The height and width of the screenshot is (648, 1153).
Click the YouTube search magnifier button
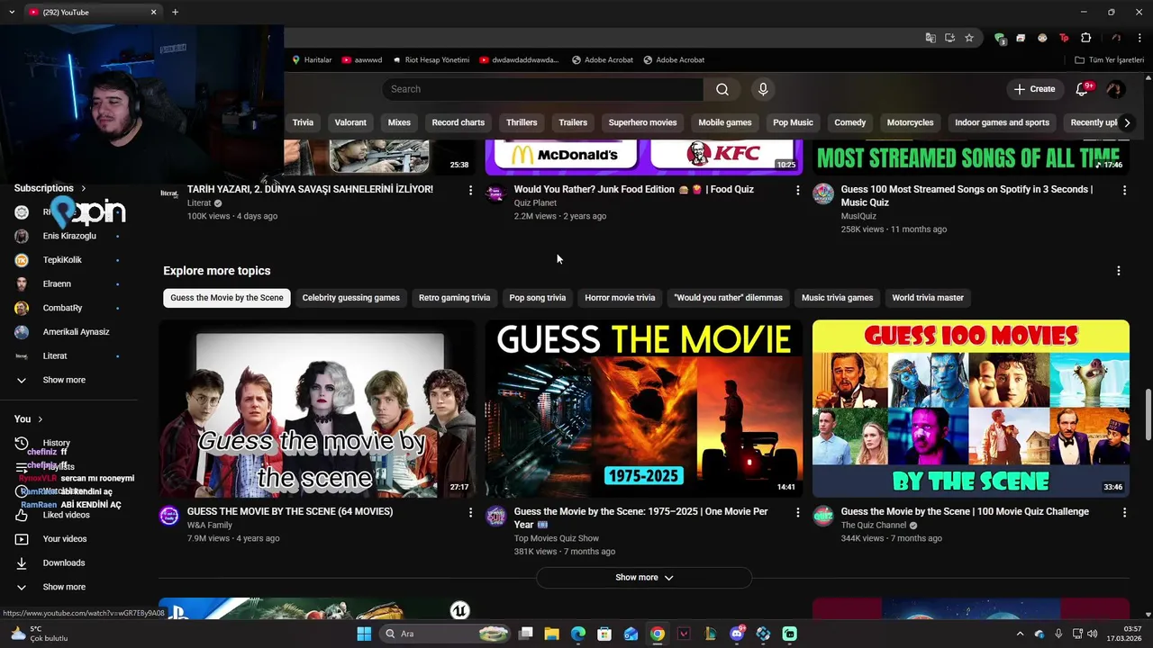click(x=722, y=89)
